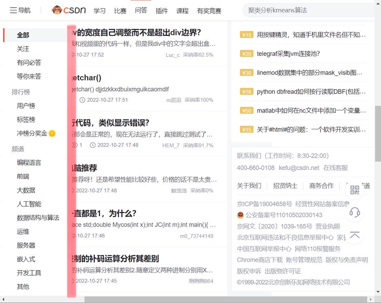This screenshot has width=381, height=303.
Task: Click the ¥15 reward badge for #html# question
Action: coord(246,130)
